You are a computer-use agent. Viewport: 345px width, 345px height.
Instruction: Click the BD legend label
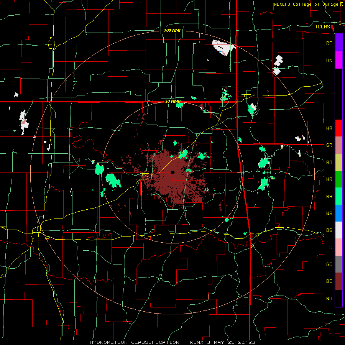[x=329, y=163]
